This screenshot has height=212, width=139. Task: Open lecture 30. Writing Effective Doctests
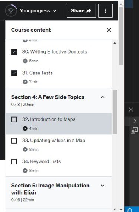click(x=55, y=52)
